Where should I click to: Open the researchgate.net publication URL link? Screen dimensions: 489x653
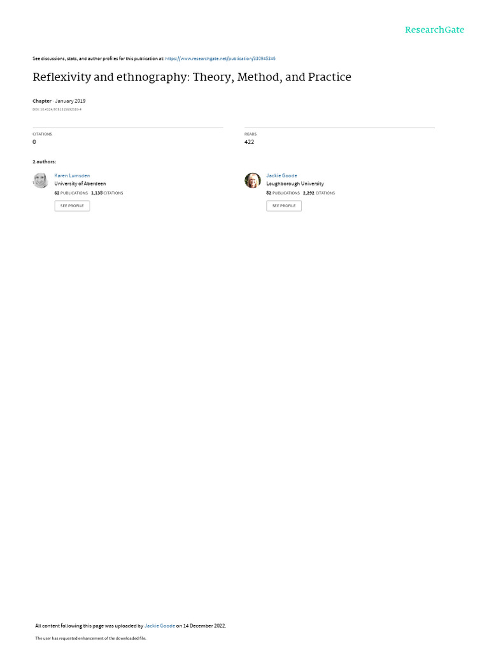coord(220,59)
